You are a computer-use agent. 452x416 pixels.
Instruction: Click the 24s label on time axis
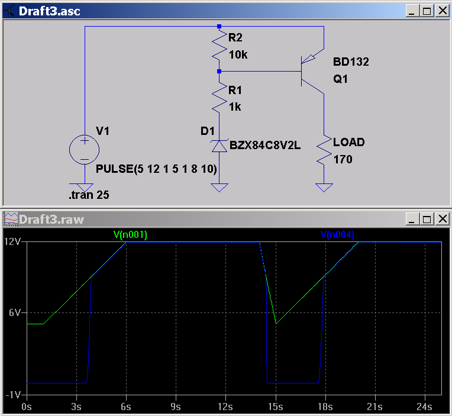424,407
